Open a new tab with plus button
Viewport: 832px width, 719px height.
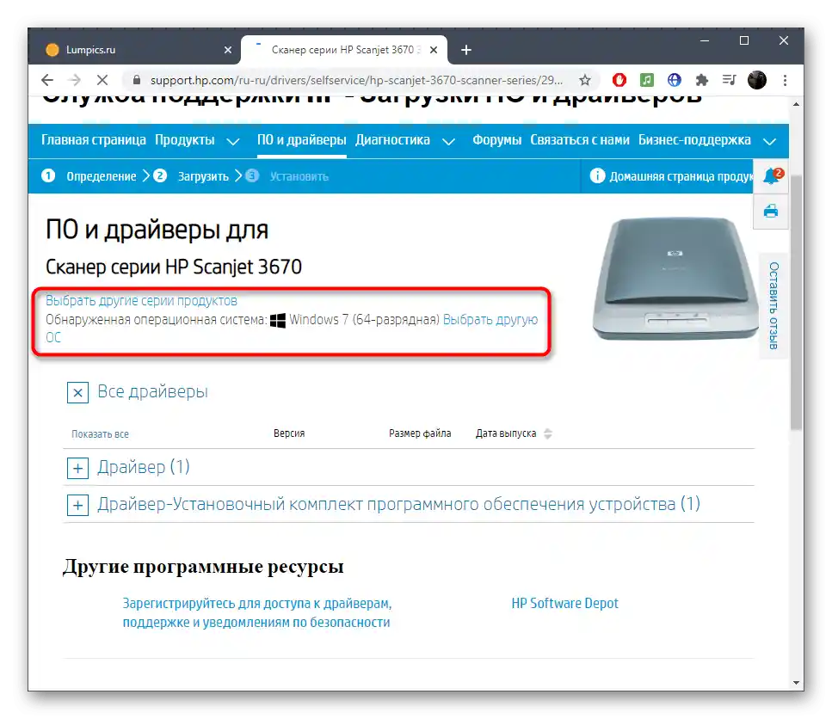tap(466, 50)
